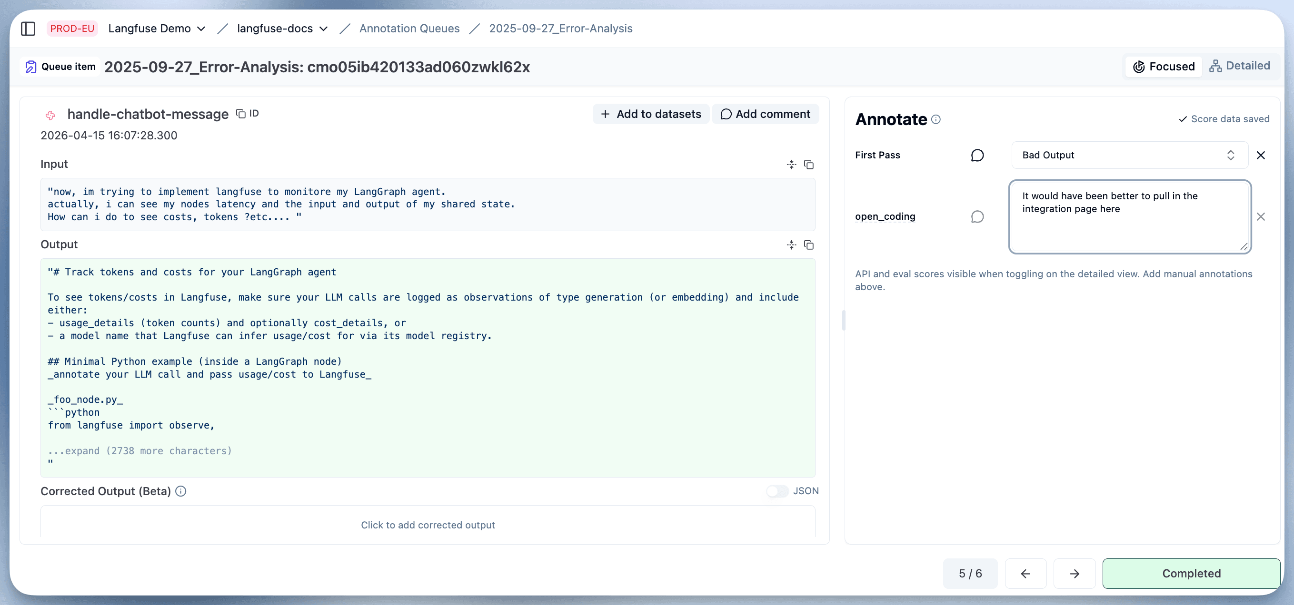
Task: Switch to the Focused view tab
Action: (1164, 66)
